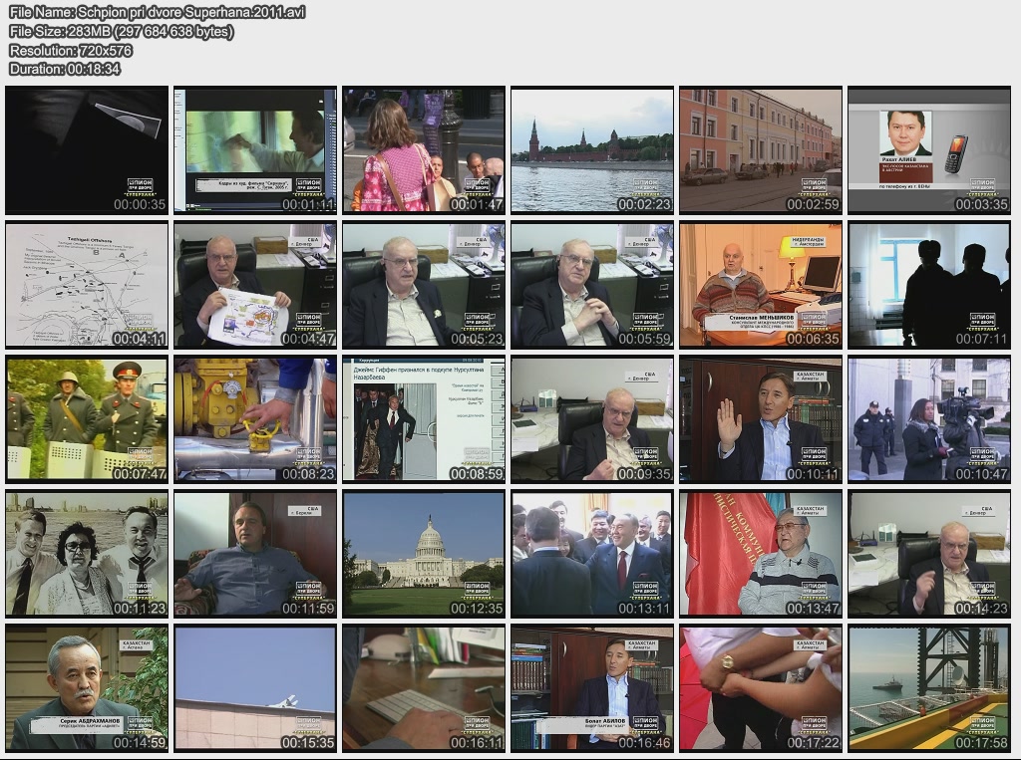Open the hand-drawn map thumbnail at 00:04:11
1021x760 pixels.
pyautogui.click(x=87, y=285)
